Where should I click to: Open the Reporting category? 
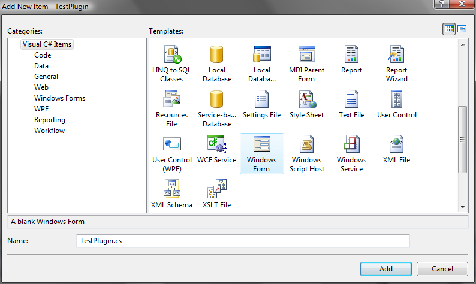pyautogui.click(x=50, y=120)
